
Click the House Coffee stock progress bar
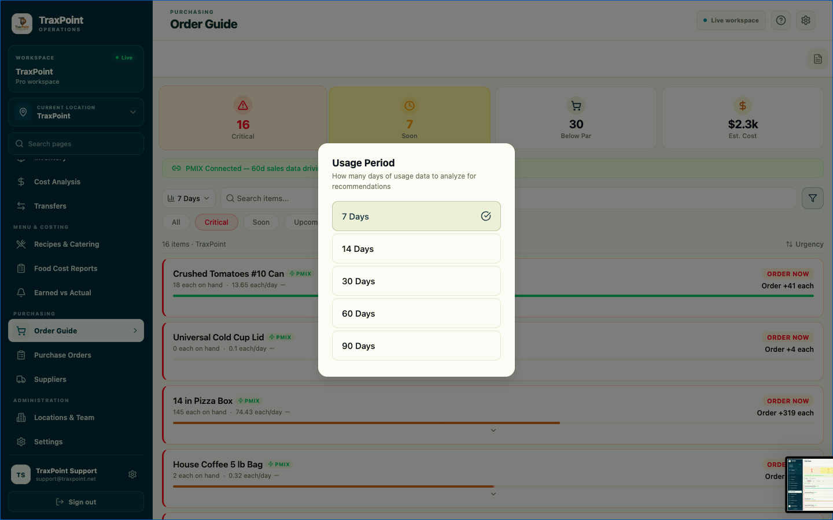[493, 486]
